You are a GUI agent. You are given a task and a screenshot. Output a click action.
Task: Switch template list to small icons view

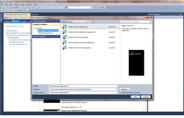[90, 22]
